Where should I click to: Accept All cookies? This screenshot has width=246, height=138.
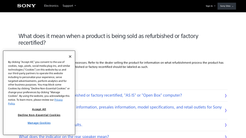click(39, 109)
